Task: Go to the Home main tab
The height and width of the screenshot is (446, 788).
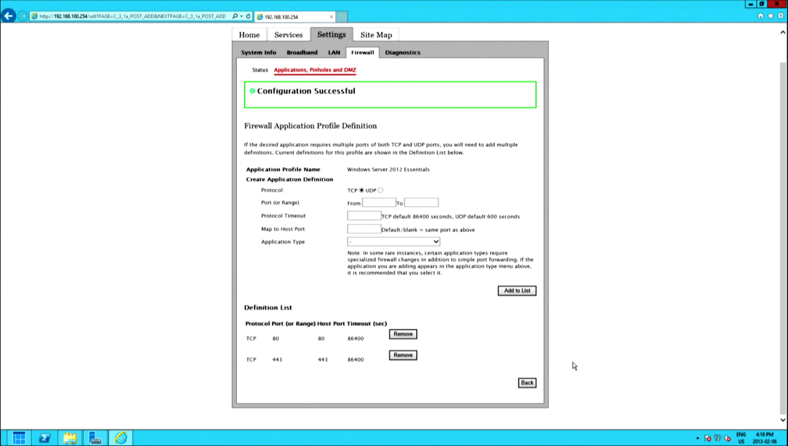Action: click(x=249, y=35)
